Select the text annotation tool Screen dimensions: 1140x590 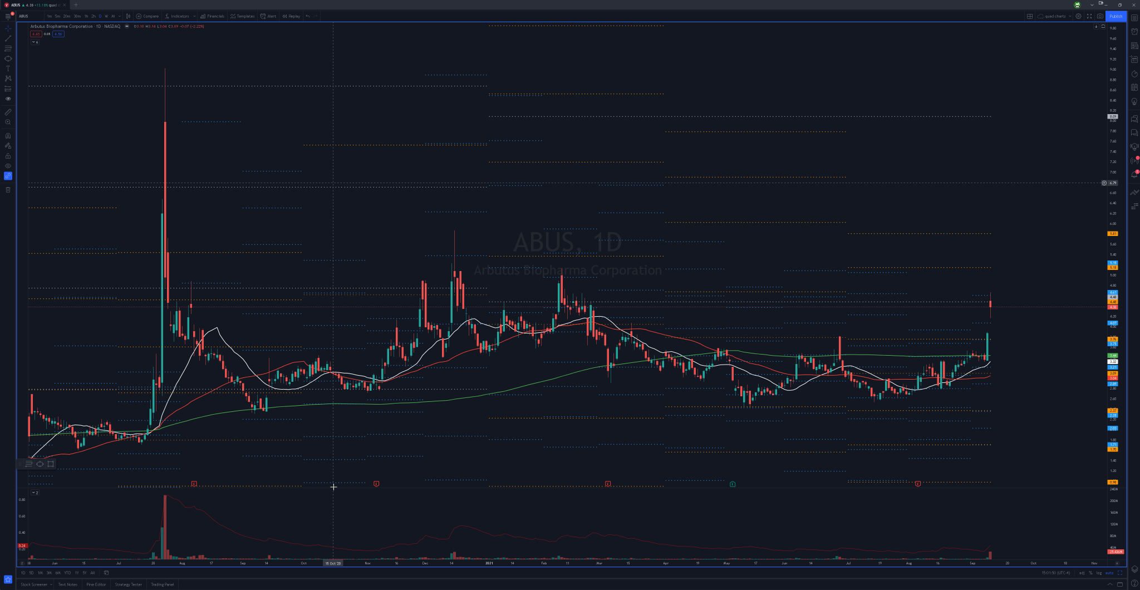pyautogui.click(x=8, y=68)
